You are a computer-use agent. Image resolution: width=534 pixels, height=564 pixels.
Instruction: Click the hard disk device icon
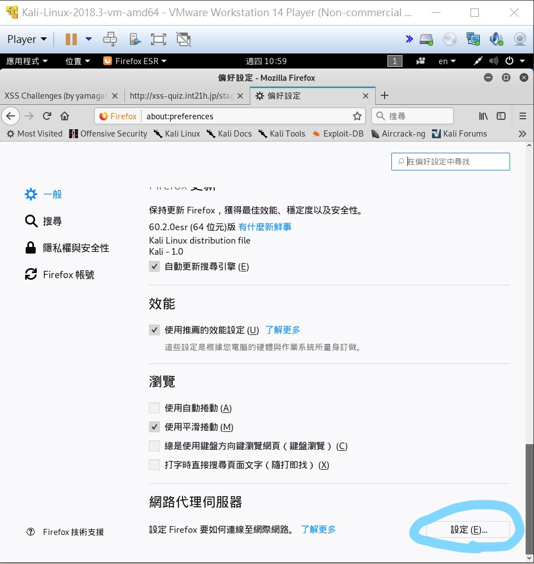pos(426,39)
